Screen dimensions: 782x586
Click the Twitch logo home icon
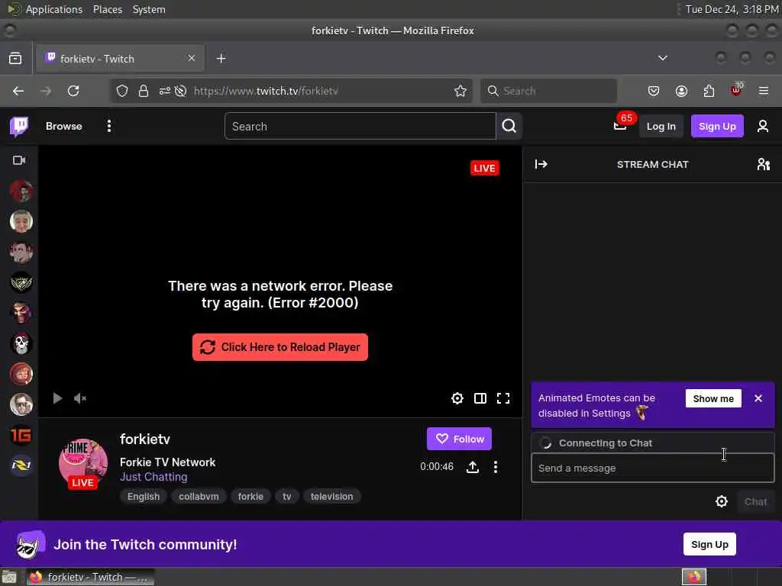[x=19, y=127]
